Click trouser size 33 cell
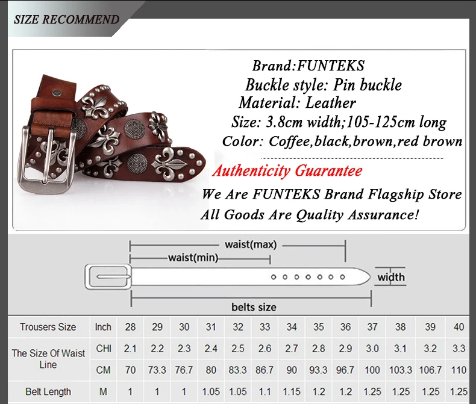Image resolution: width=476 pixels, height=404 pixels. [265, 327]
